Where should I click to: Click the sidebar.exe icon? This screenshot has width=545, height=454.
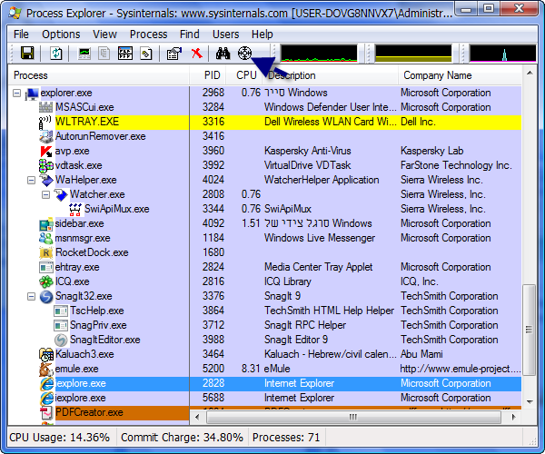[46, 224]
